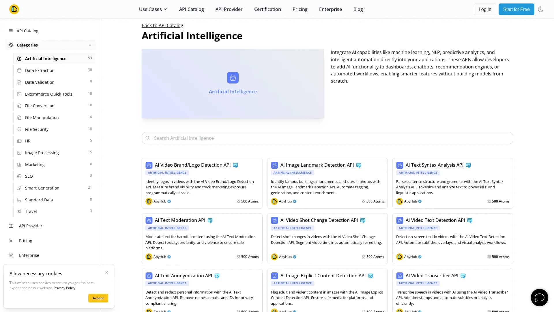Open AI Image Landmark Detection API
This screenshot has height=312, width=554.
317,165
